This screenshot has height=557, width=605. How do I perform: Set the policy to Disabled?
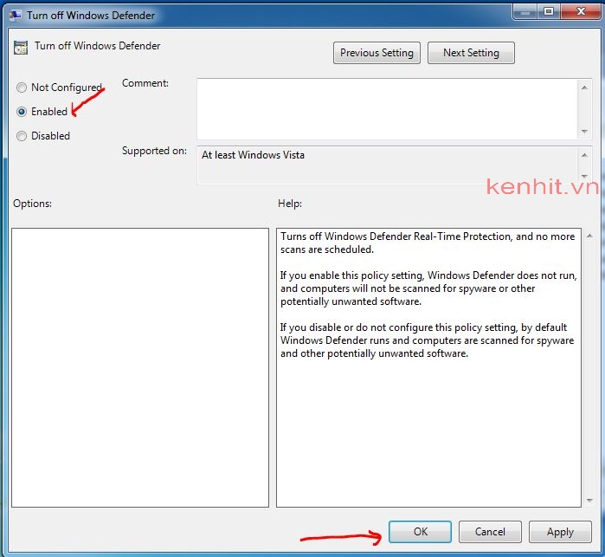[22, 136]
